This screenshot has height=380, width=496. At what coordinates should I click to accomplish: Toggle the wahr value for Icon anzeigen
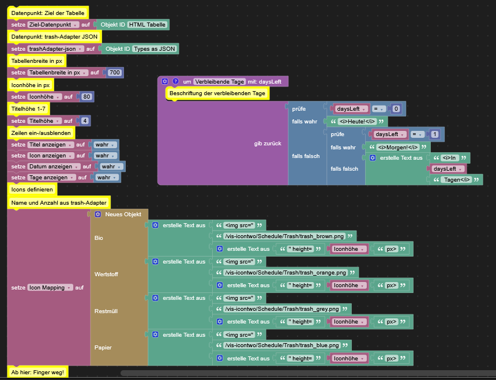click(106, 156)
